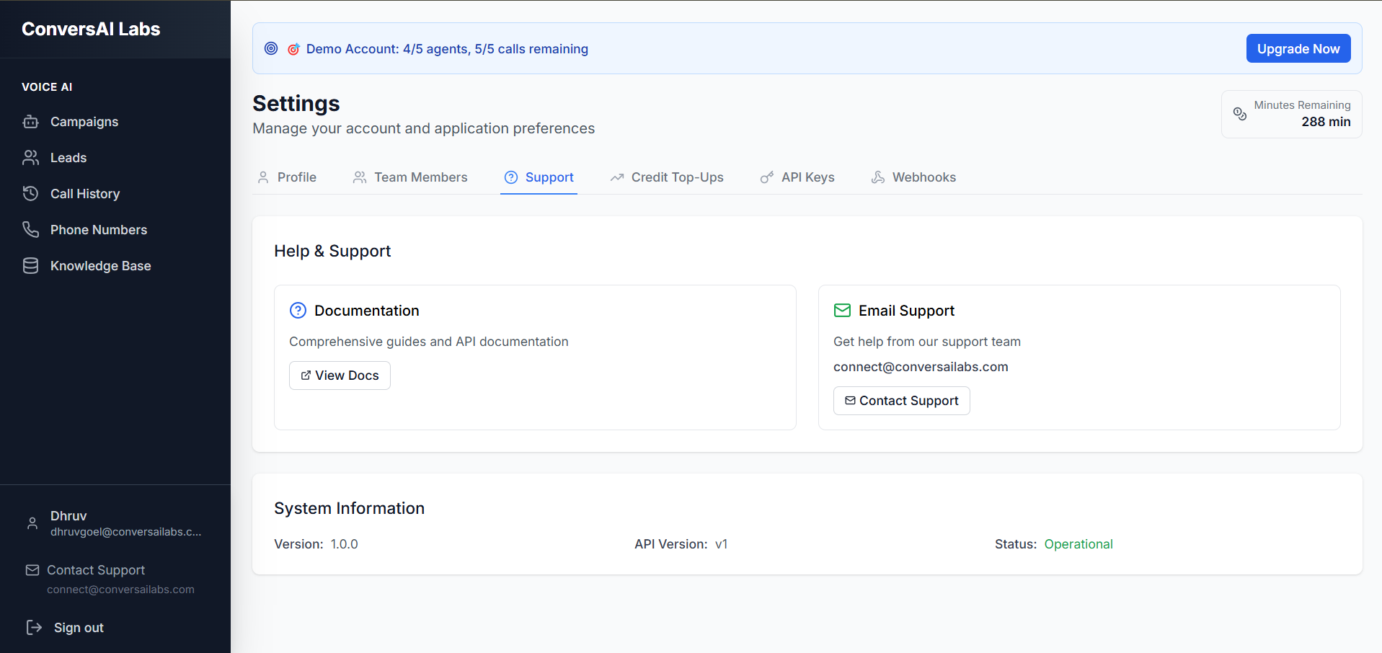This screenshot has height=653, width=1382.
Task: Click the Credit Top-Ups trending arrow icon
Action: [x=617, y=177]
